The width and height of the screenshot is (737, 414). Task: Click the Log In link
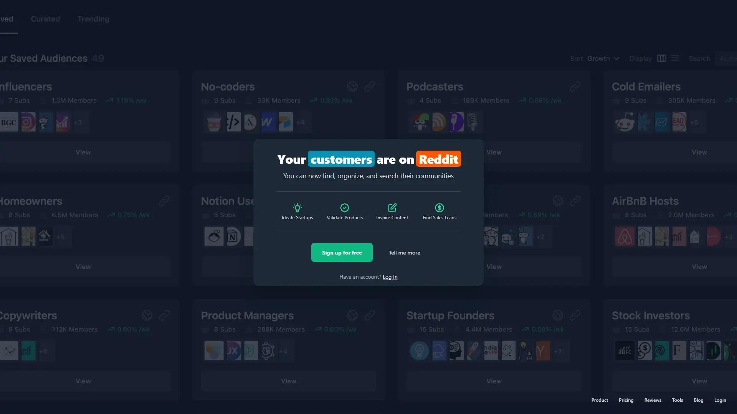[x=390, y=277]
